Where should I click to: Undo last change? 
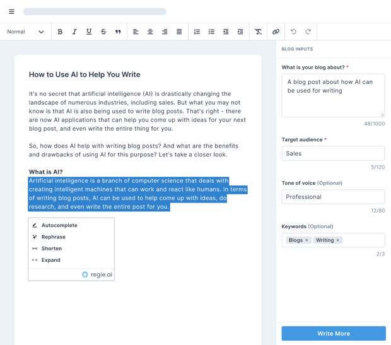pos(293,32)
